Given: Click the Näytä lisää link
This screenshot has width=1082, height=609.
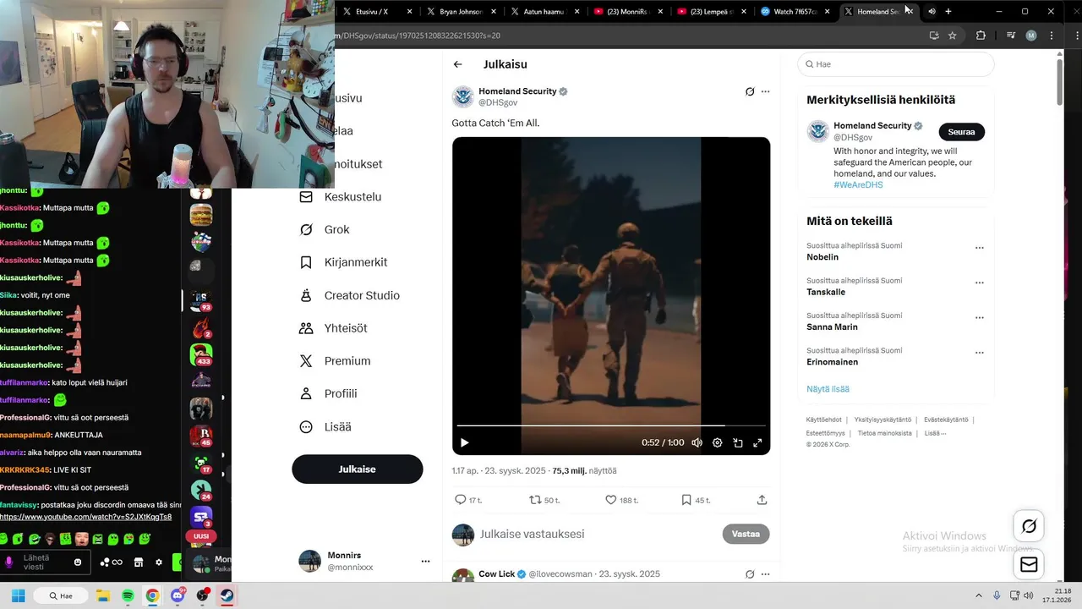Looking at the screenshot, I should click(828, 389).
